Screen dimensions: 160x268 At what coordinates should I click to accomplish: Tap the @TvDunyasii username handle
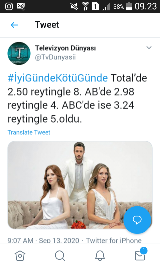pos(55,57)
